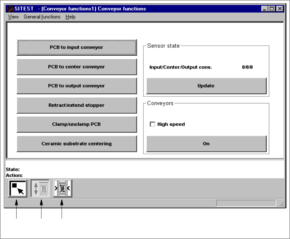Open the General functions menu
Viewport: 290px width, 239px height.
pos(42,17)
